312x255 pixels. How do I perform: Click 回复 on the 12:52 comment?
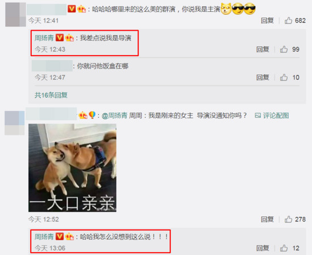pyautogui.click(x=267, y=219)
